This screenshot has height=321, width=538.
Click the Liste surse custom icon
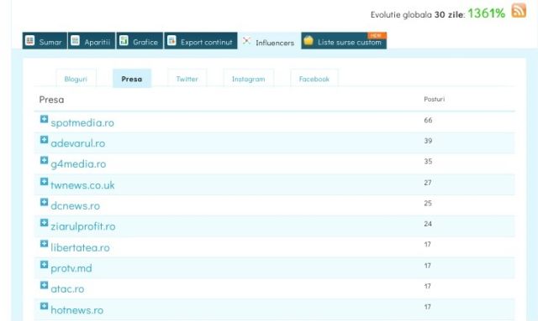tap(309, 40)
